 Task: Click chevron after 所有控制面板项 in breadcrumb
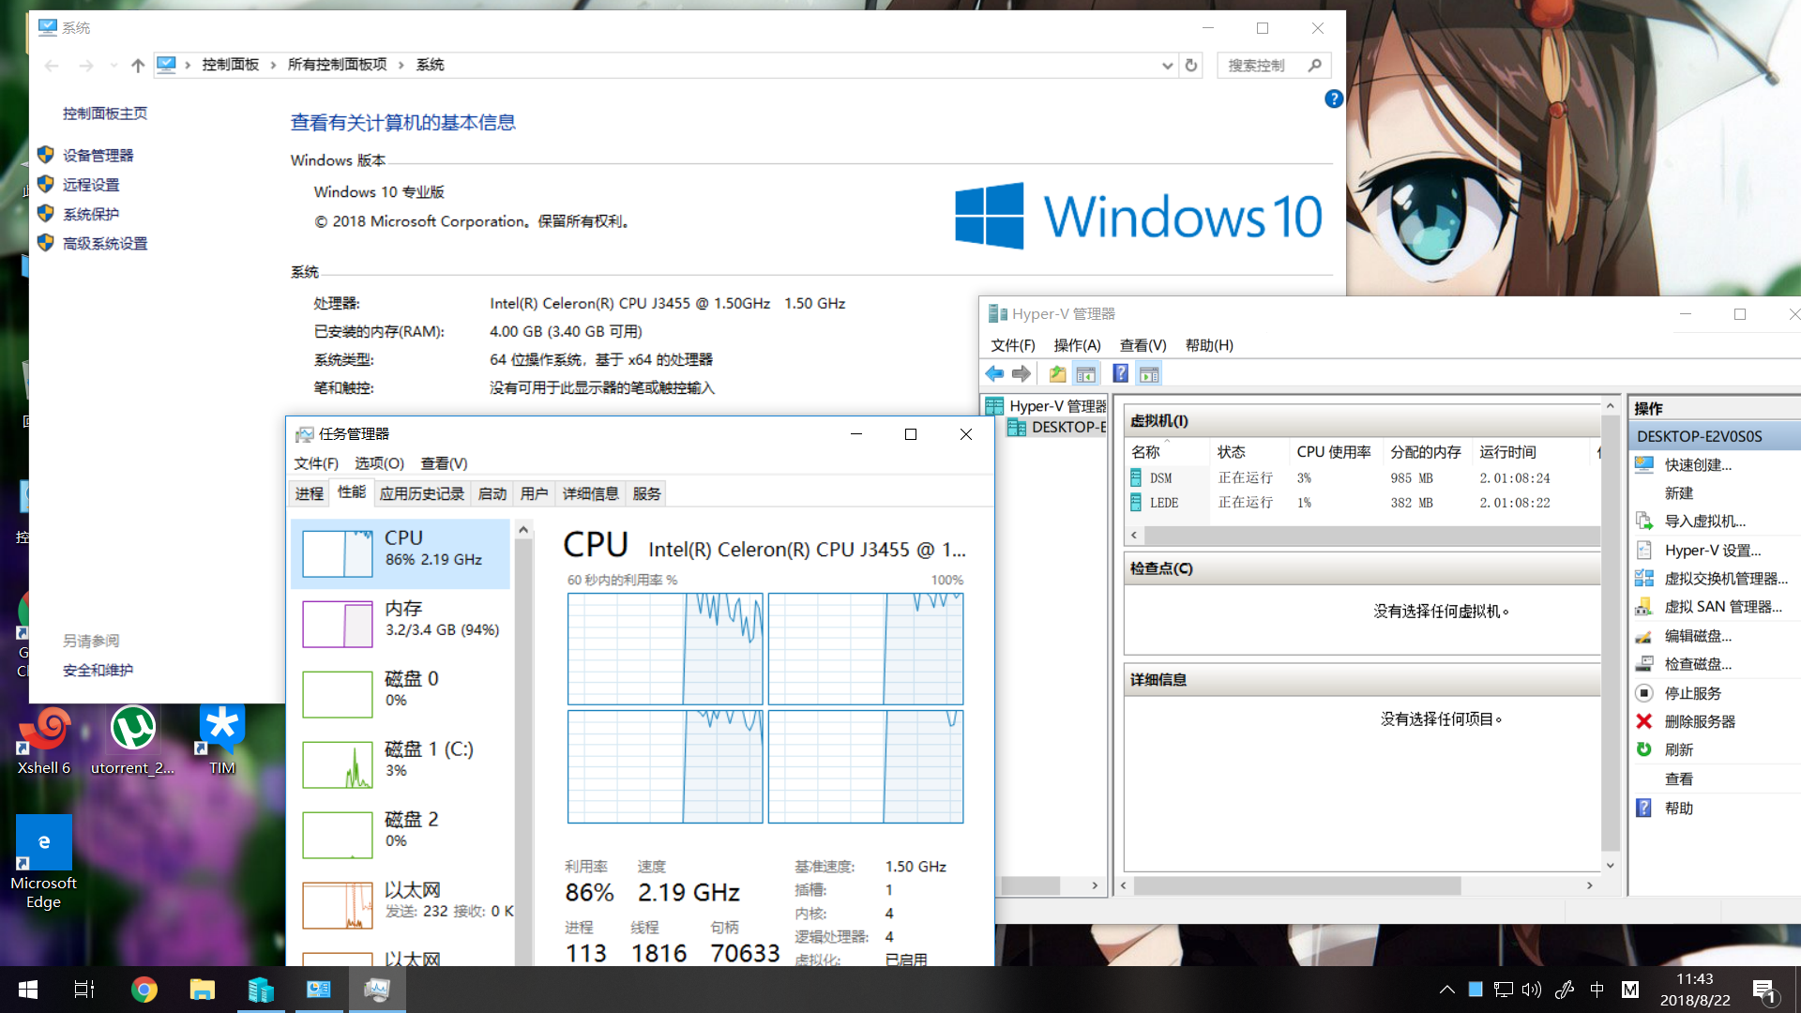coord(401,65)
